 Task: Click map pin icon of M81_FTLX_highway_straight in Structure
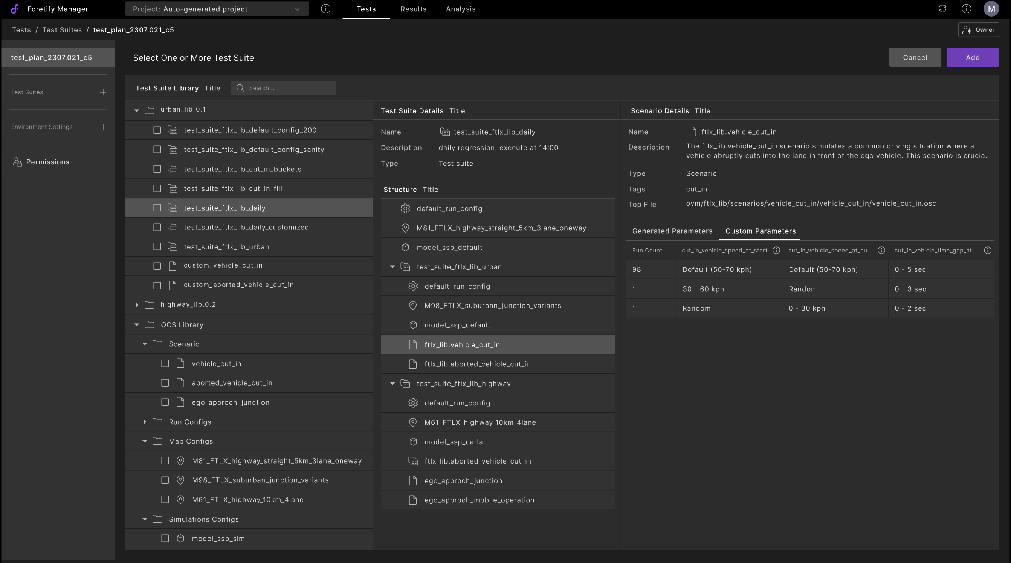click(405, 228)
